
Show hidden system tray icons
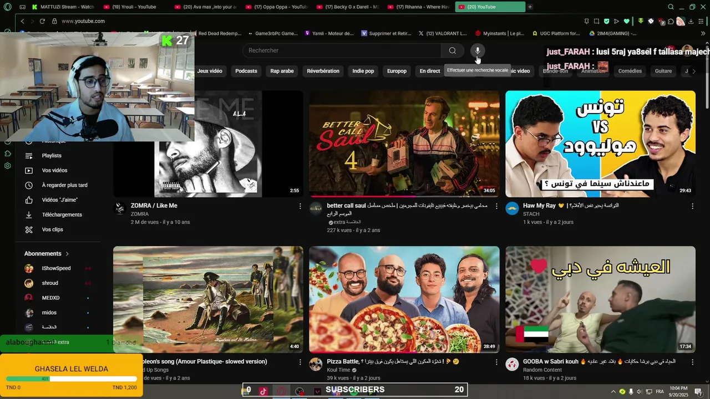pos(613,391)
